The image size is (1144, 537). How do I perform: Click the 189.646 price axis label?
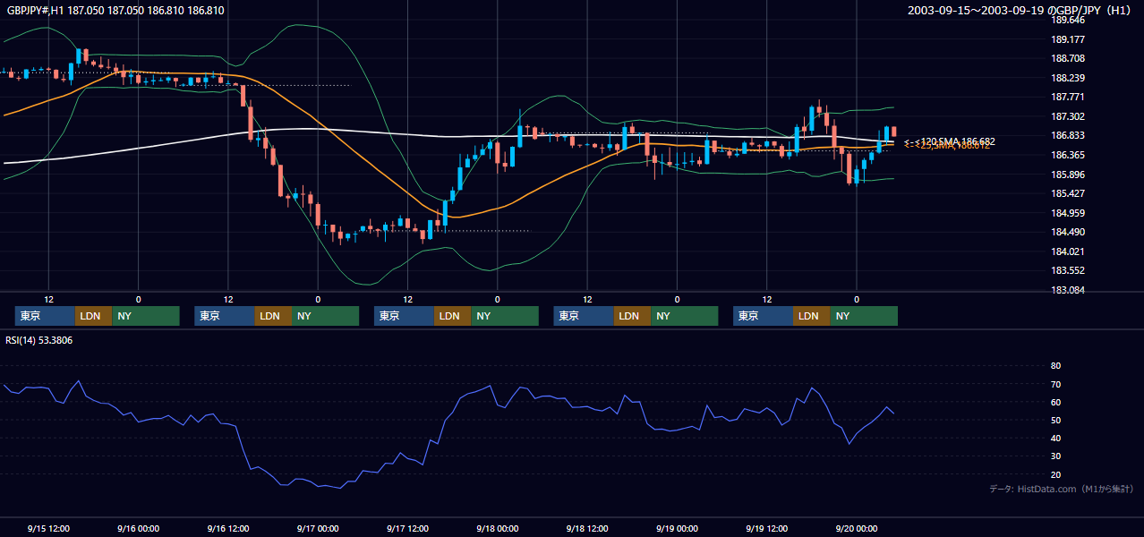coord(1068,20)
